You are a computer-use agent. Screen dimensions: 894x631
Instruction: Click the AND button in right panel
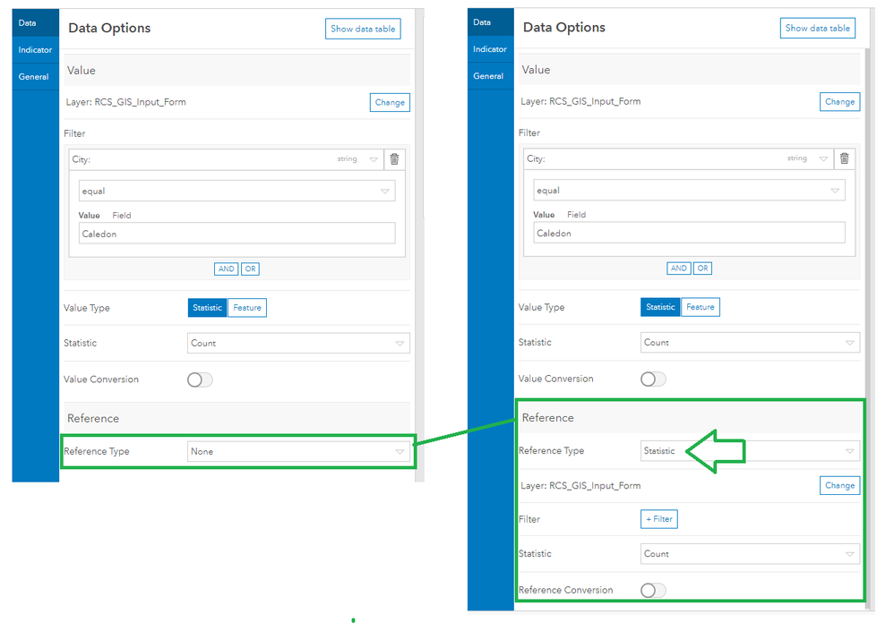click(x=678, y=269)
